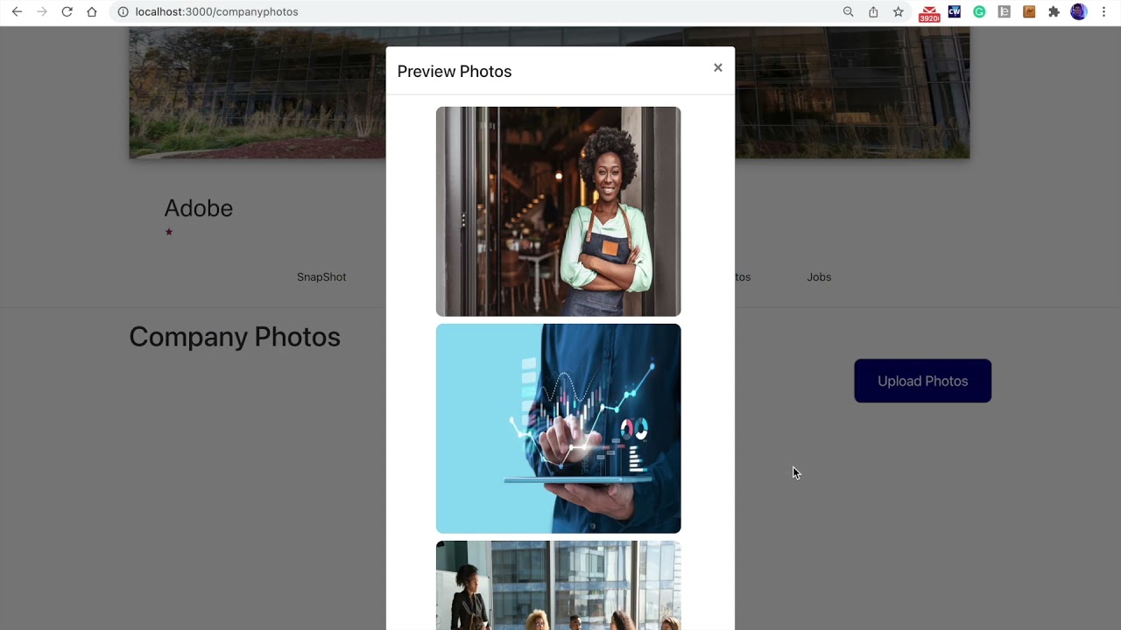Click the Adobe company name
Image resolution: width=1121 pixels, height=630 pixels.
[199, 208]
